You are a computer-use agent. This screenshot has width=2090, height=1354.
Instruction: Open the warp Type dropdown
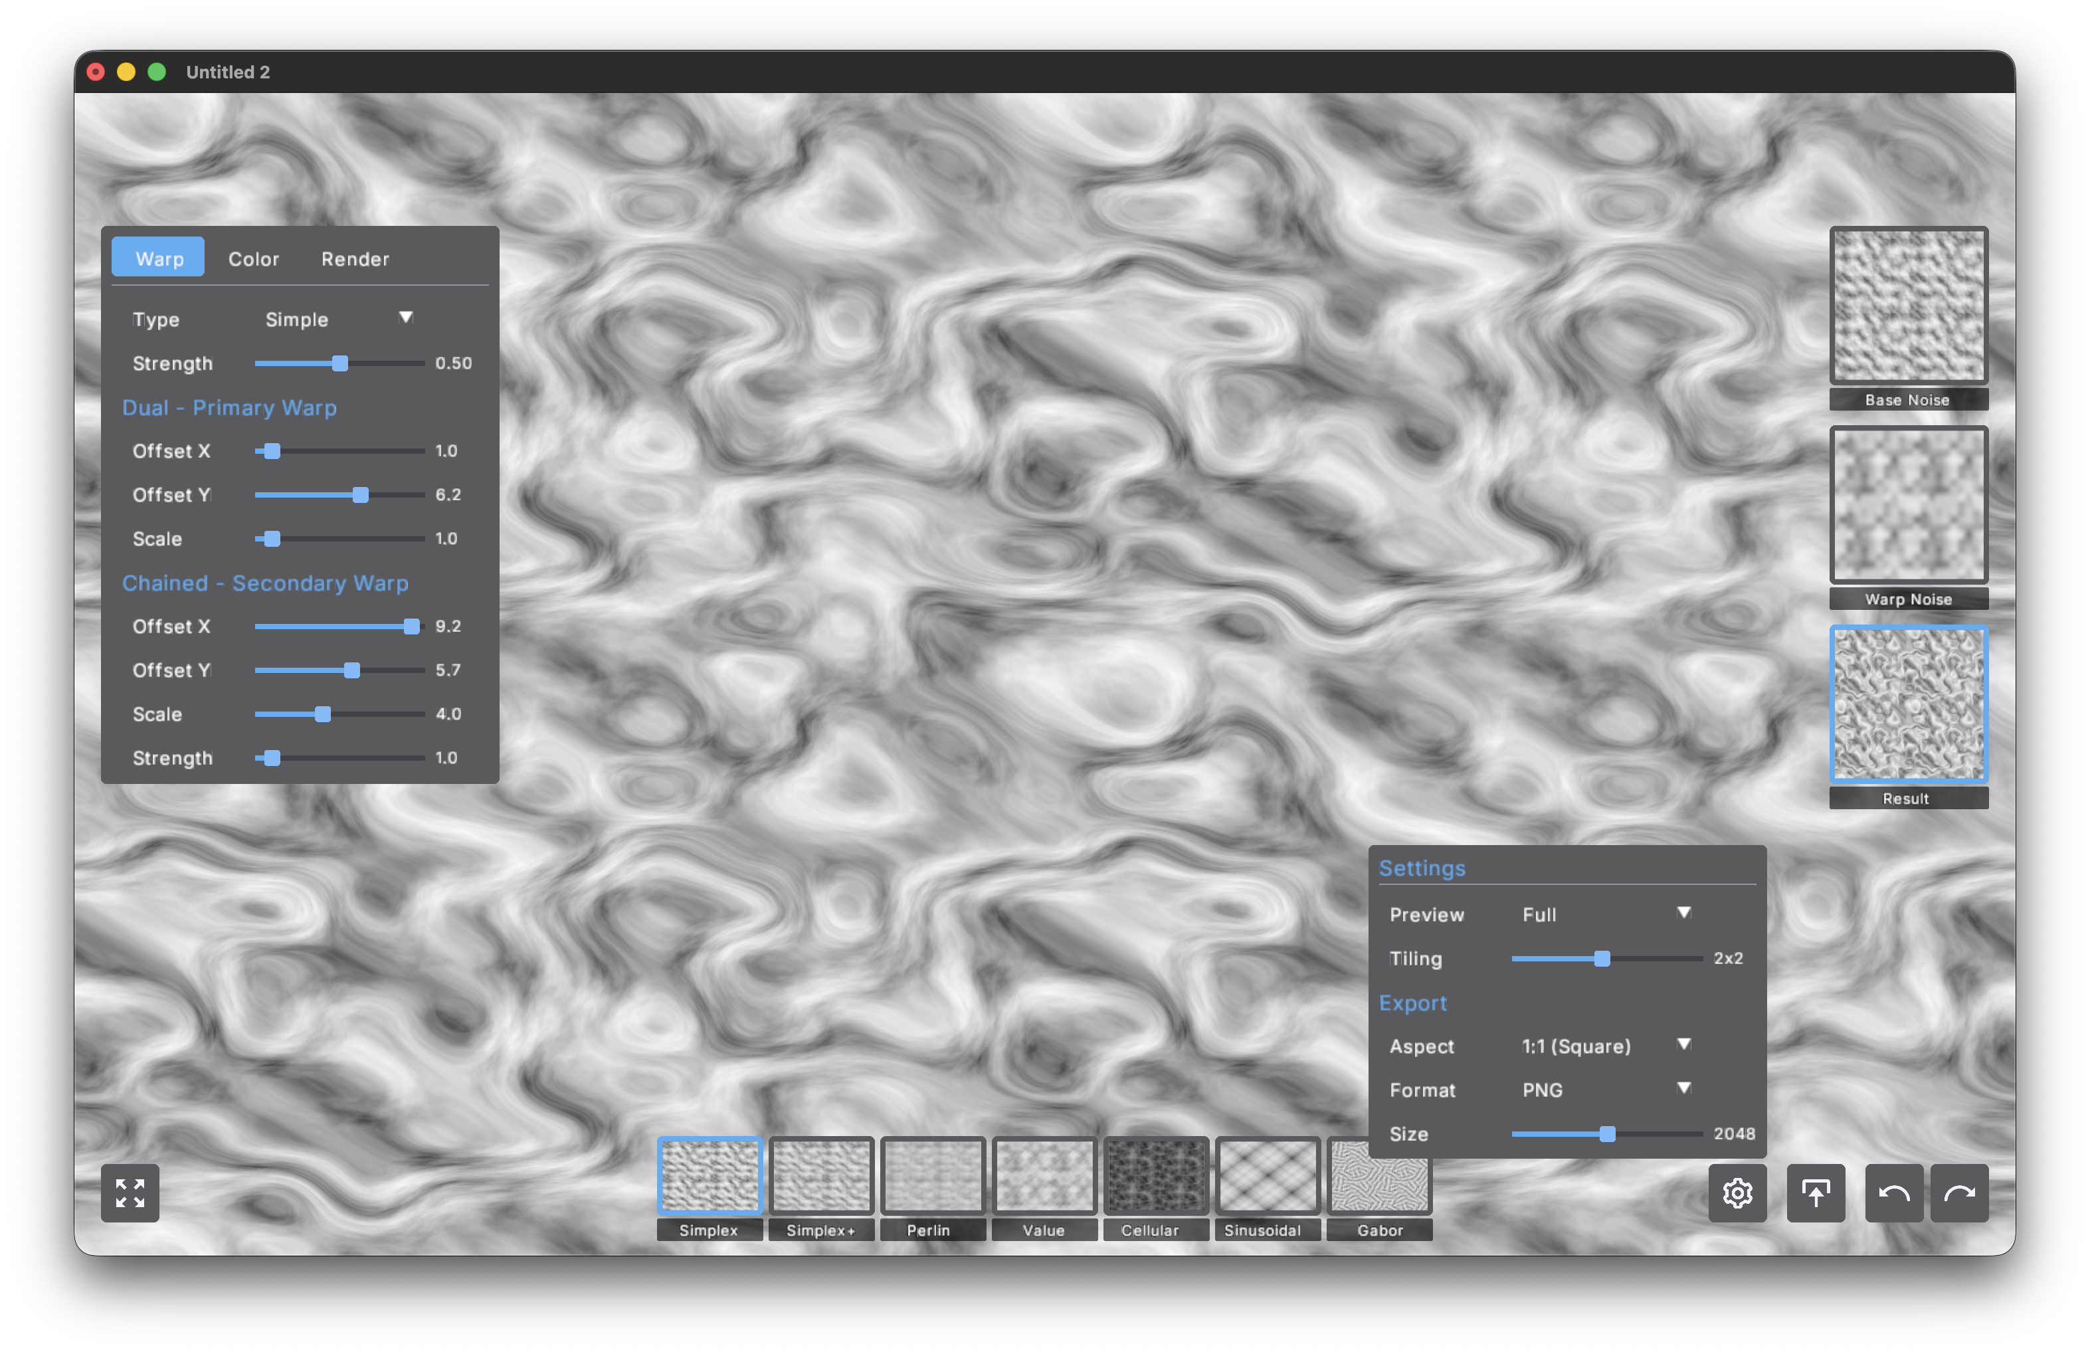(x=341, y=319)
